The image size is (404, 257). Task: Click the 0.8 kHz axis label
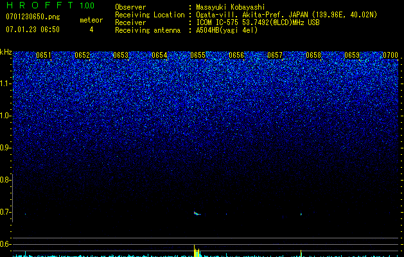coord(4,180)
